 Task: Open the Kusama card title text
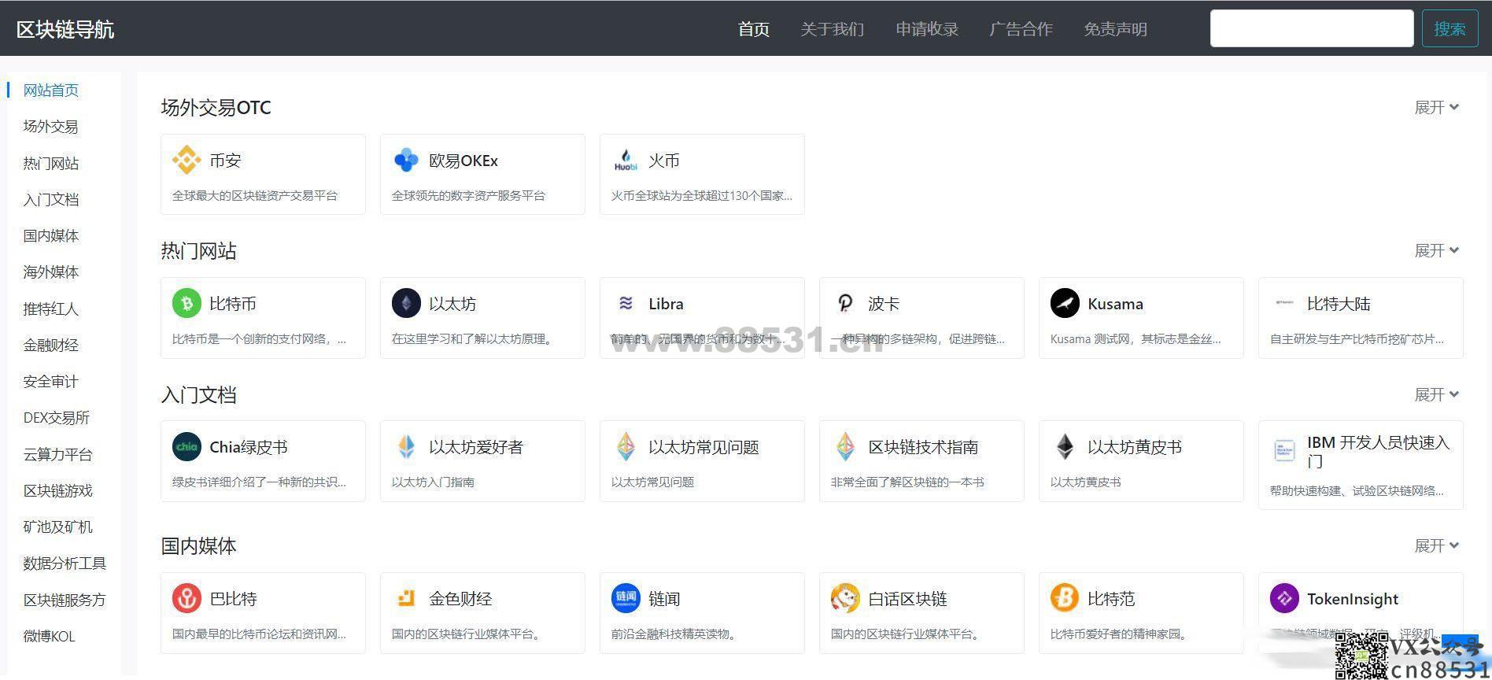tap(1115, 304)
